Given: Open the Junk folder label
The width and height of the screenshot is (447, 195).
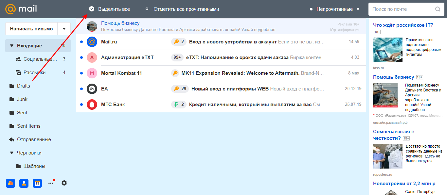Looking at the screenshot, I should [x=22, y=99].
